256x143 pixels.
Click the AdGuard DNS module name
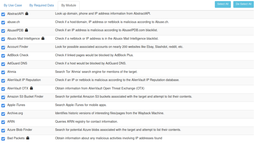(x=17, y=63)
